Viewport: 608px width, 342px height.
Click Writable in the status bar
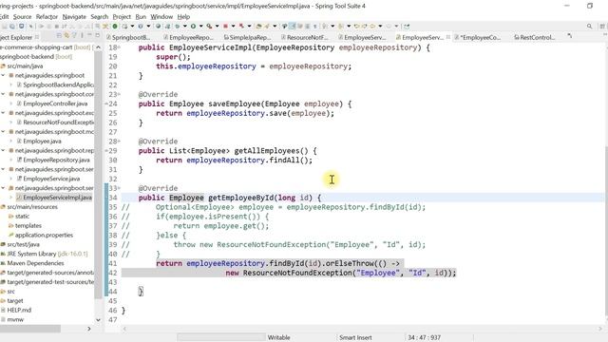click(278, 337)
